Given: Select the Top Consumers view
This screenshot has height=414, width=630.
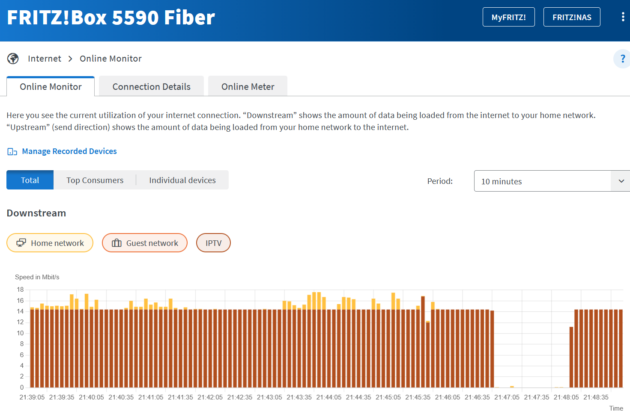Looking at the screenshot, I should [x=95, y=180].
